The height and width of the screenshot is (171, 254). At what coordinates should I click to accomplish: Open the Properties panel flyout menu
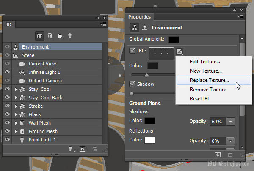pyautogui.click(x=240, y=16)
